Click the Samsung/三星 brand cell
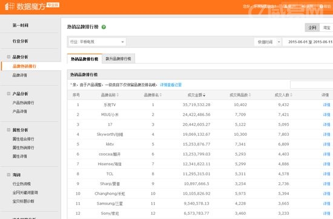Viewport: 333px width, 219px height. tap(110, 203)
